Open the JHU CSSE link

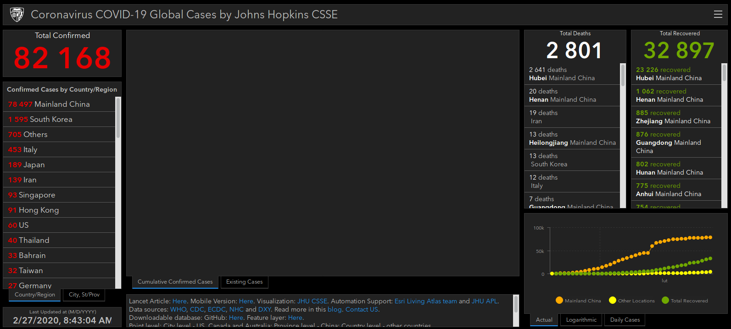pos(312,301)
